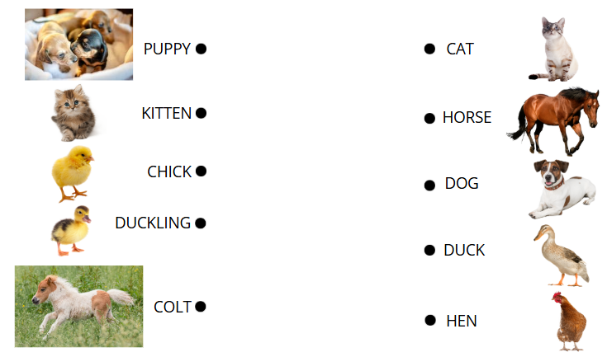Click the dot before DUCK
The image size is (607, 357).
tap(429, 251)
